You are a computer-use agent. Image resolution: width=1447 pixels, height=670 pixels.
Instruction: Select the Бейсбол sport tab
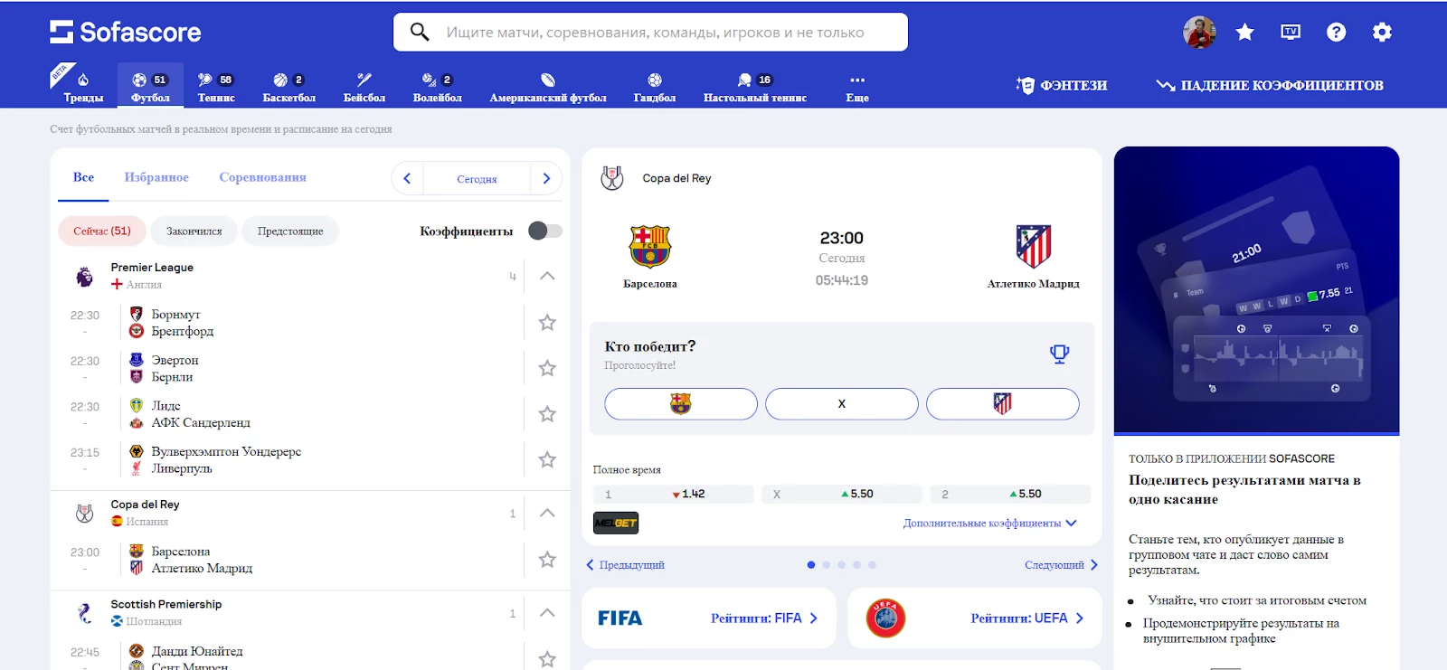pos(364,87)
